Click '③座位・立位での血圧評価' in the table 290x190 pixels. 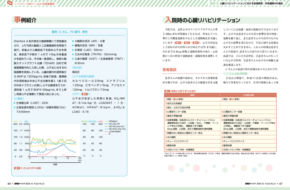tap(178, 108)
